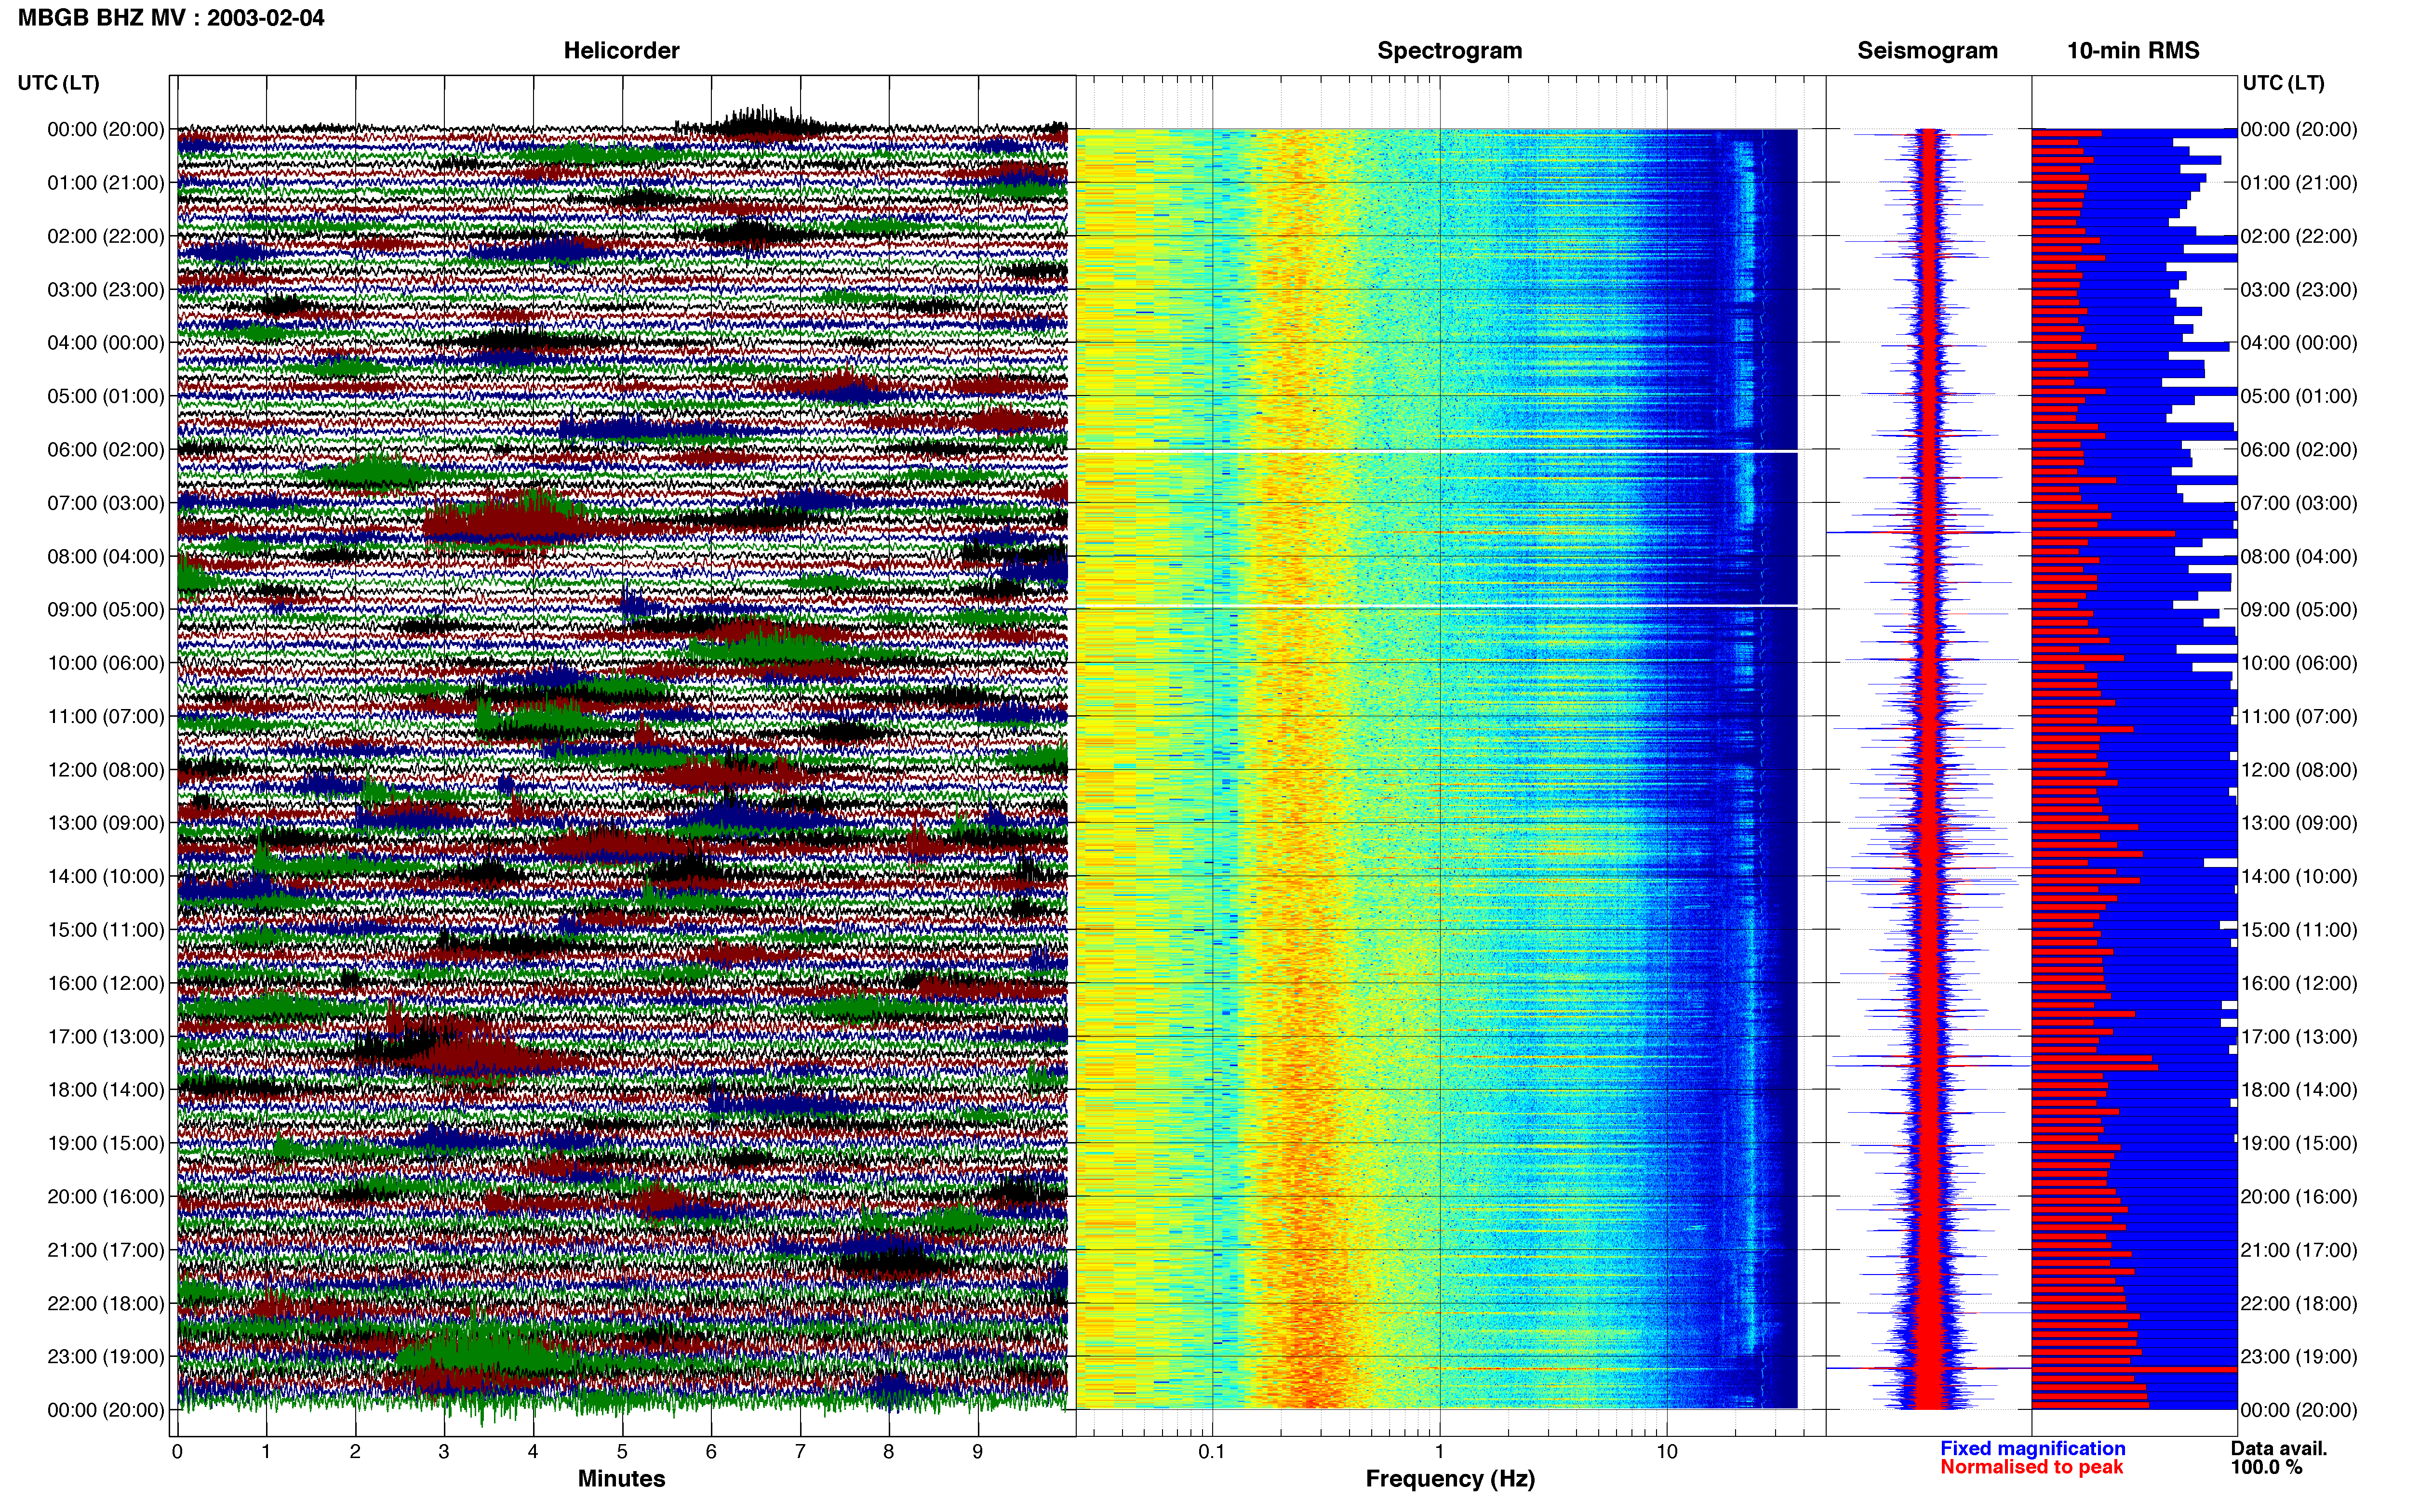Click the 'Spectrogram' panel heading
Screen dimensions: 2419x1512
1450,50
